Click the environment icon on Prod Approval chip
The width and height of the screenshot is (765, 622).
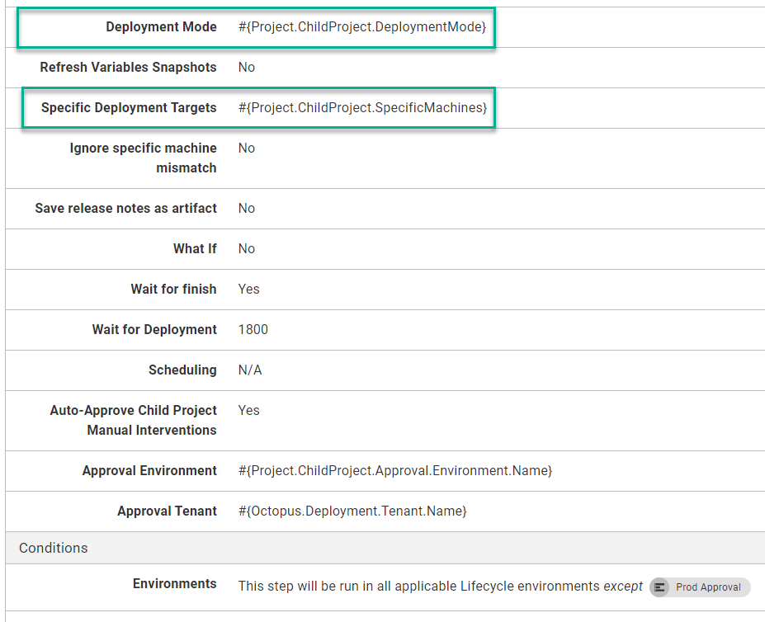[x=660, y=587]
